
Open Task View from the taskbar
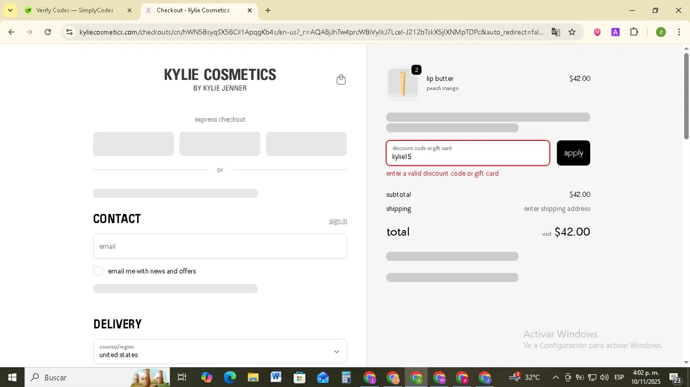(x=182, y=377)
